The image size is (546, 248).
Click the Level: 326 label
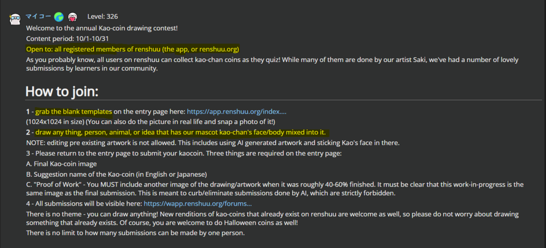[105, 16]
